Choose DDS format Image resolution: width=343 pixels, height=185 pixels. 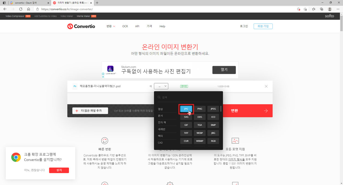tap(200, 117)
